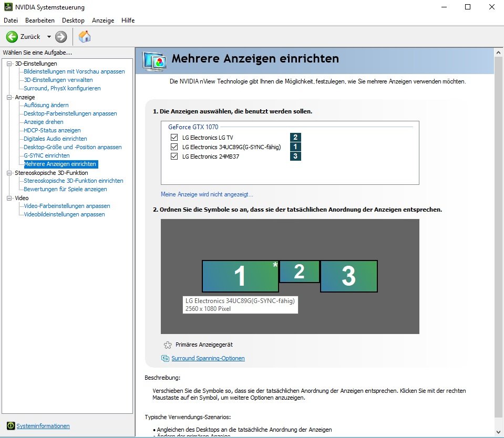Collapse the Stereoskopische 3D-Funktion node

(x=9, y=173)
